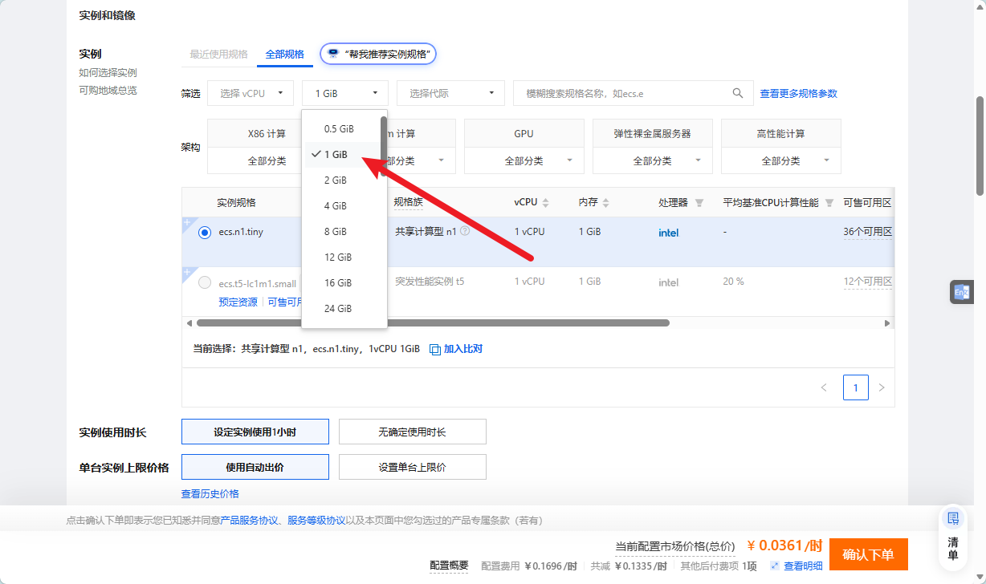Open 可购地域总览 link
Image resolution: width=986 pixels, height=584 pixels.
pos(108,90)
